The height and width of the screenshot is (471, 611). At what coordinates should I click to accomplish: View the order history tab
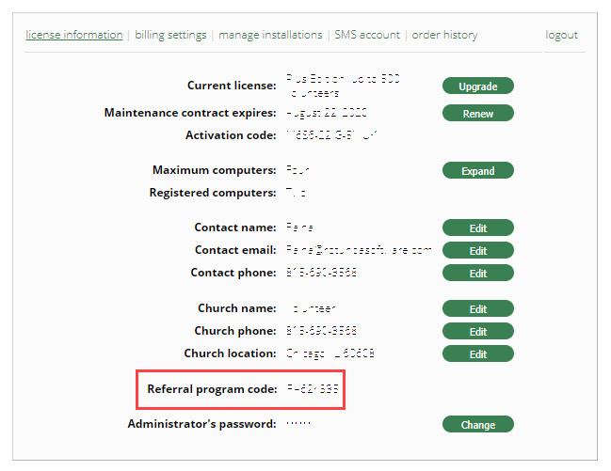coord(444,35)
